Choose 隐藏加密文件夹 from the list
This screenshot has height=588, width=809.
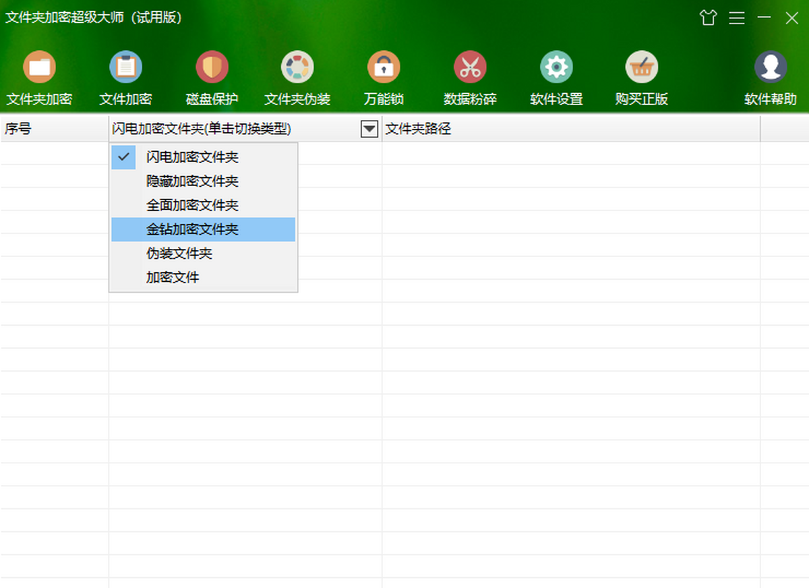click(192, 181)
